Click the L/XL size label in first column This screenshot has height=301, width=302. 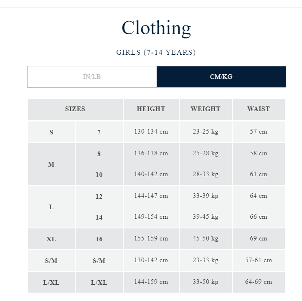point(51,282)
